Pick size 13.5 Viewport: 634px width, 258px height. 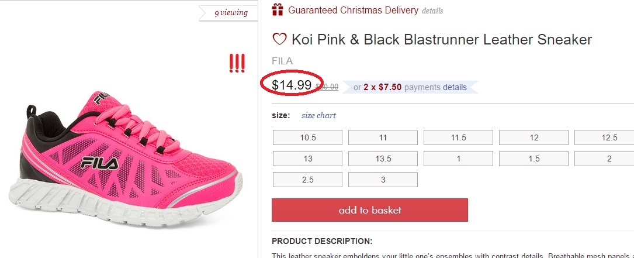[x=383, y=159]
